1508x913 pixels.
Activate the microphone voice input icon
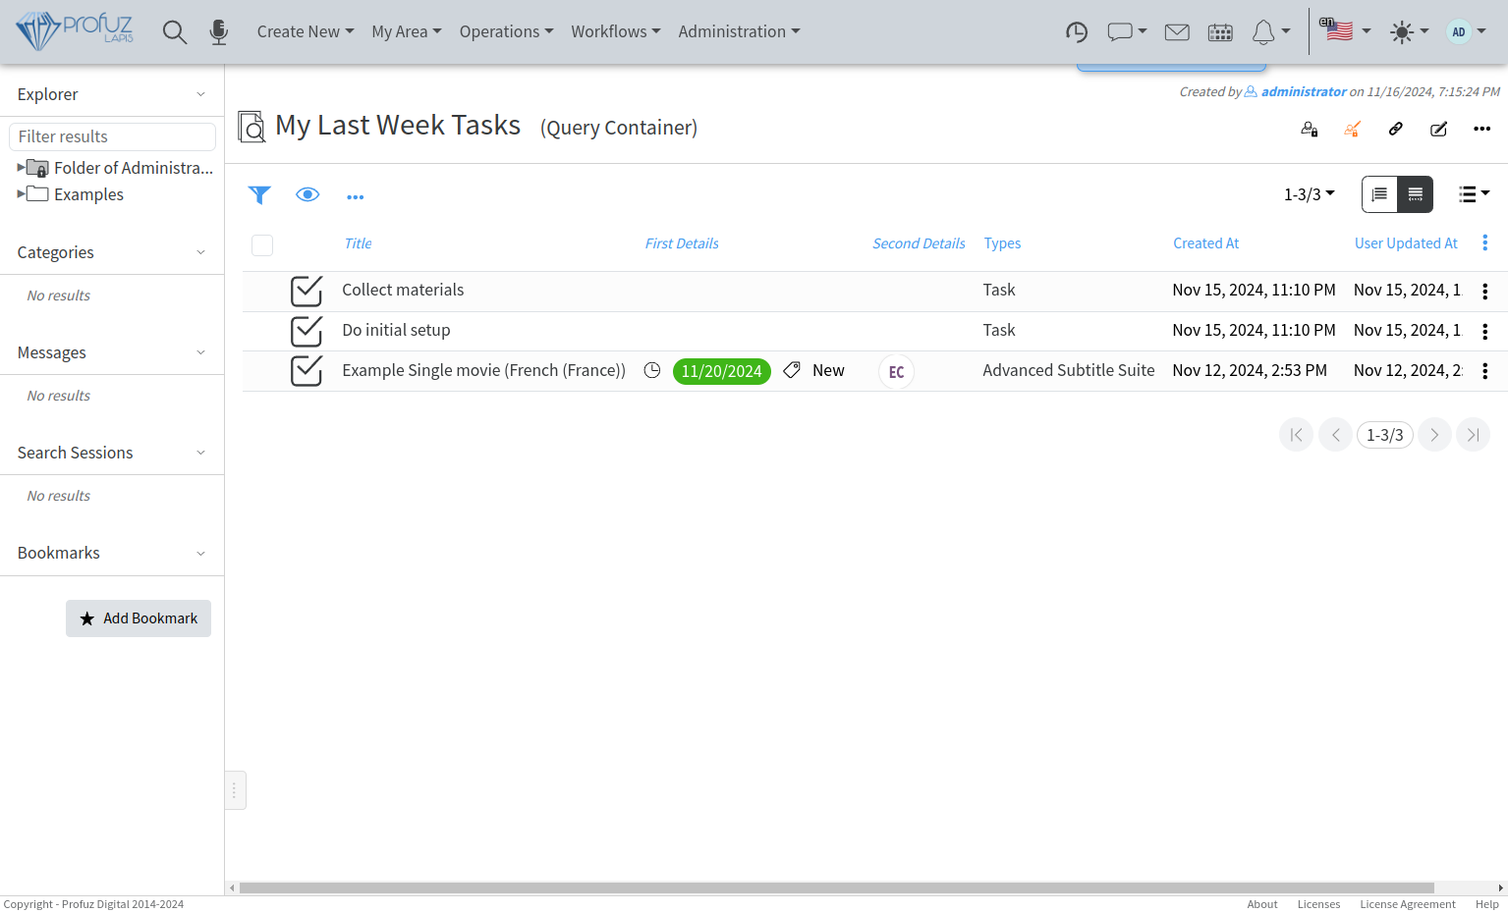point(218,32)
